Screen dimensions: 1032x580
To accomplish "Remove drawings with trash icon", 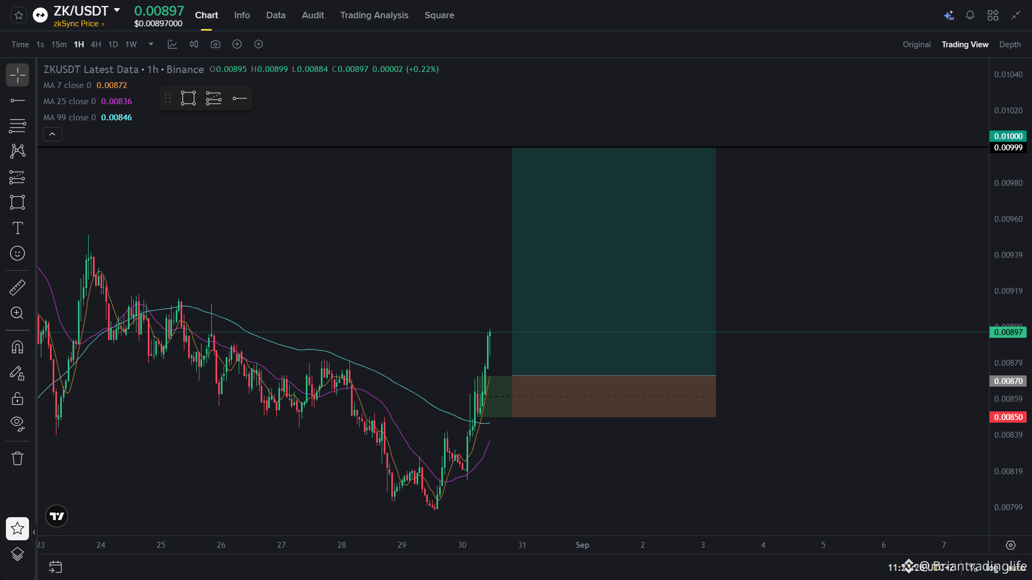I will [x=17, y=459].
